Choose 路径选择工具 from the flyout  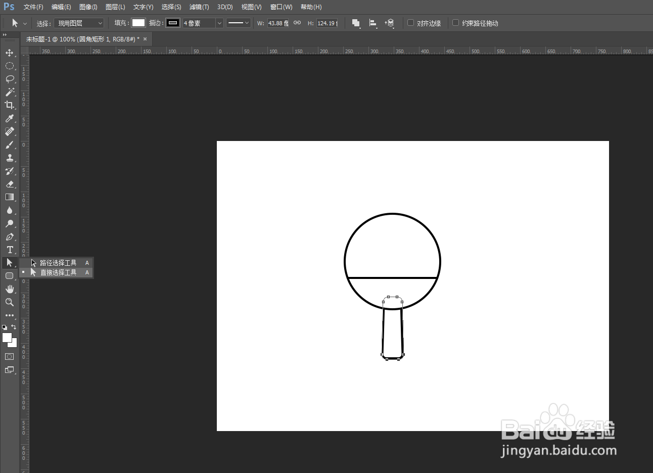[56, 263]
